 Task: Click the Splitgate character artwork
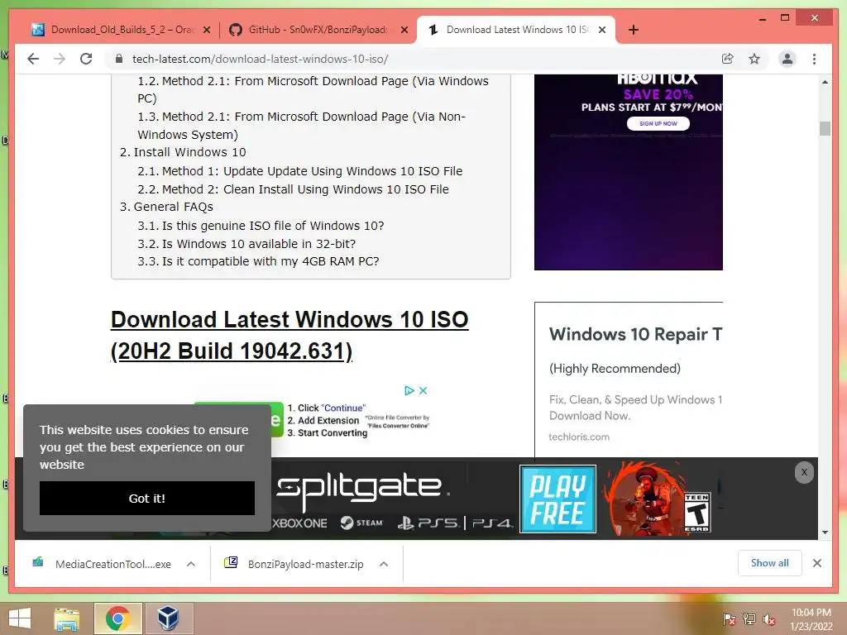tap(644, 499)
